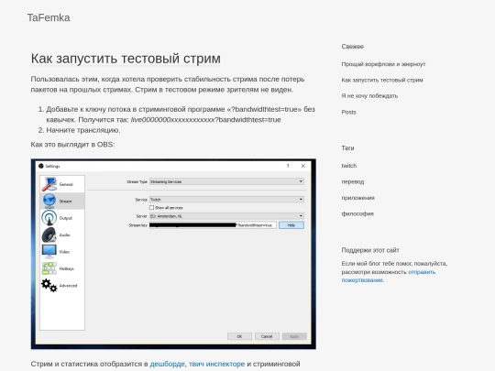
Task: Click the Hide button beside stream key
Action: (291, 225)
